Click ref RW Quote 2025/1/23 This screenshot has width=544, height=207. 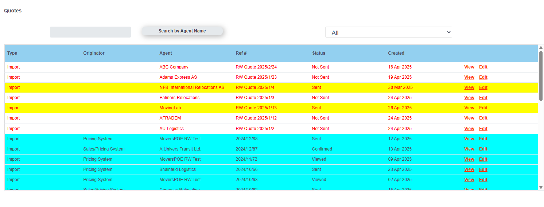tap(256, 77)
